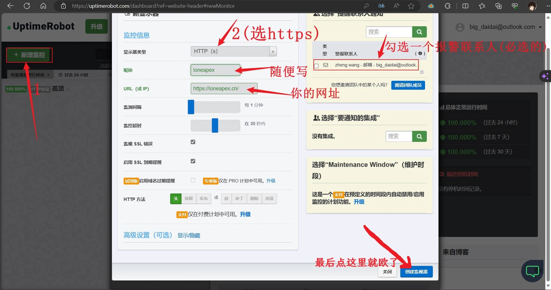Open the chat support bubble icon
The width and height of the screenshot is (551, 290).
tap(532, 271)
